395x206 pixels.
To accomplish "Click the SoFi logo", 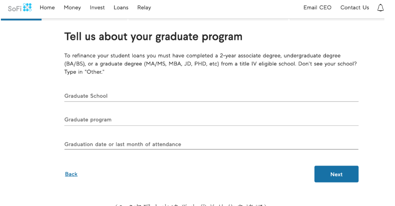I will [x=20, y=8].
